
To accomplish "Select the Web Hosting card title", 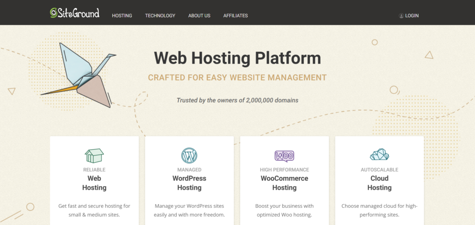I will [94, 183].
